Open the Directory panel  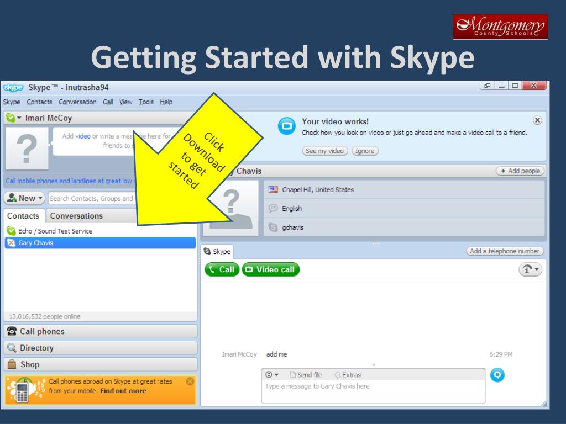[x=100, y=348]
